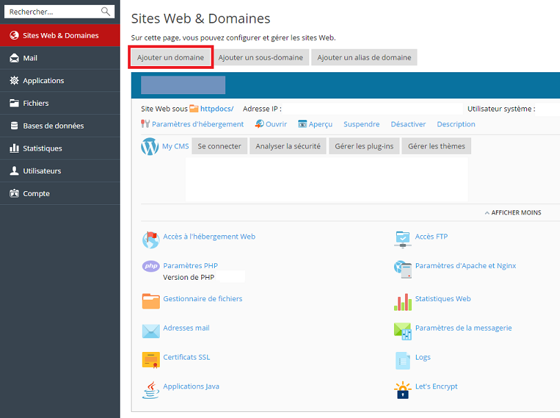Image resolution: width=560 pixels, height=418 pixels.
Task: Click the Logs document icon
Action: pyautogui.click(x=403, y=360)
